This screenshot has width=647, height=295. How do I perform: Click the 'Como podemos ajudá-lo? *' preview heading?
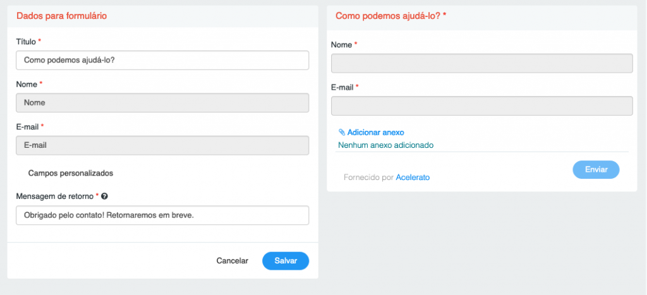pos(391,16)
